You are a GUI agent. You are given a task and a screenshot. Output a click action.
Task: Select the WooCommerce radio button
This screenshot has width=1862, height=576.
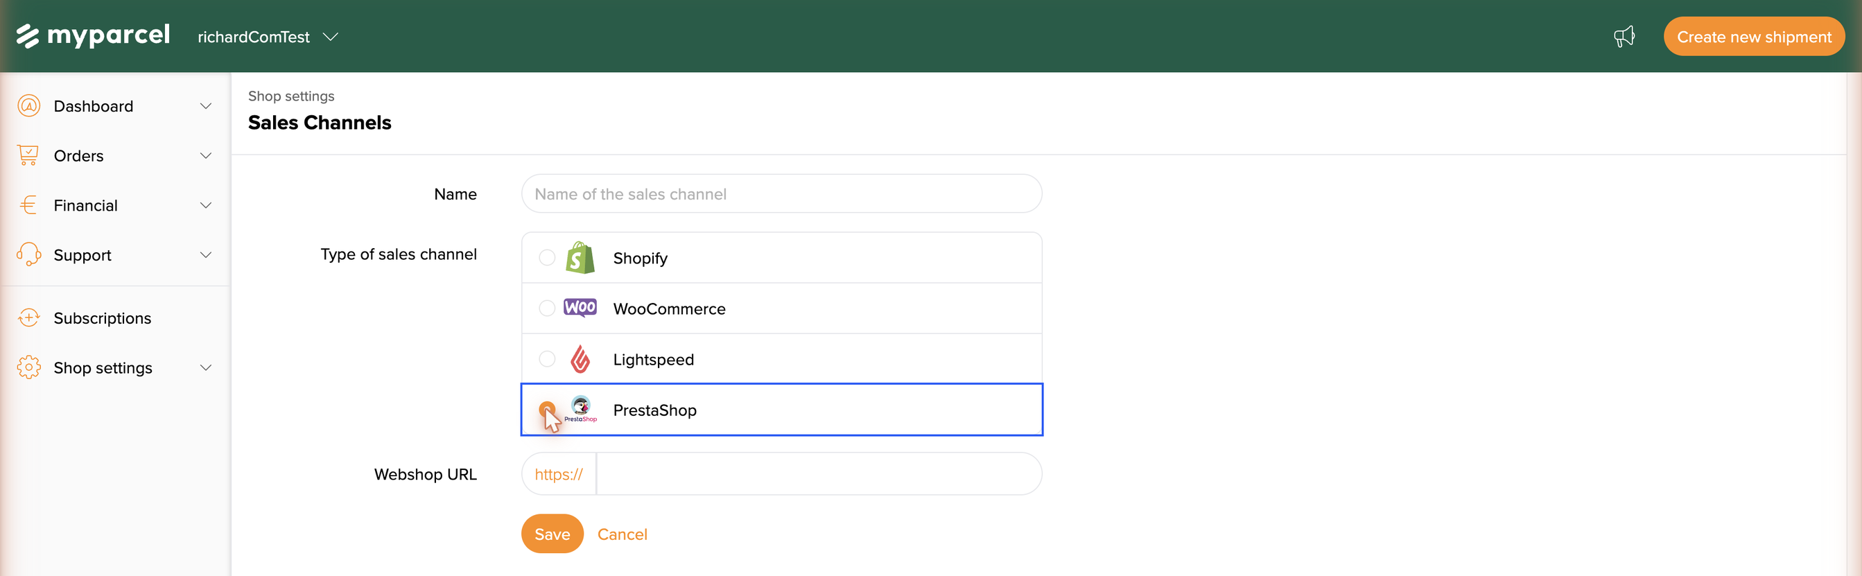(547, 308)
